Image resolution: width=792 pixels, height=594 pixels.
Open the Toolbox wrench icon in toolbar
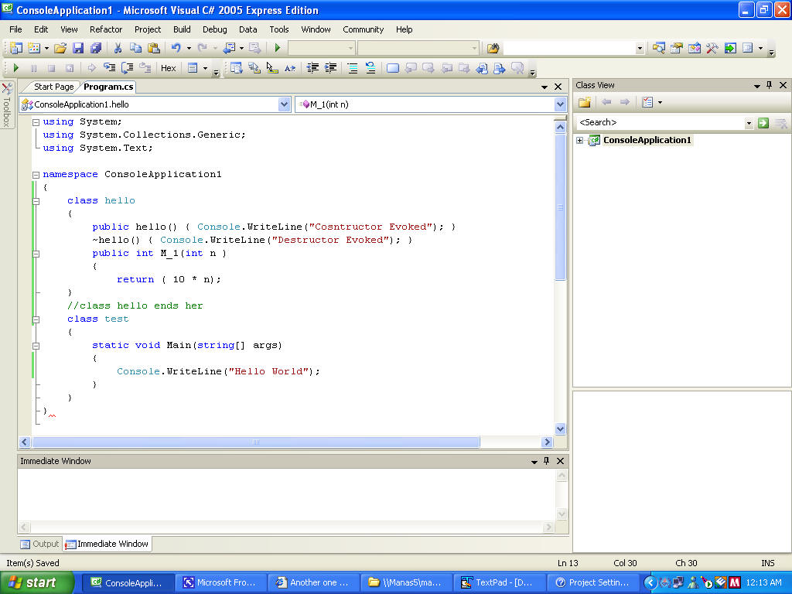pyautogui.click(x=712, y=48)
